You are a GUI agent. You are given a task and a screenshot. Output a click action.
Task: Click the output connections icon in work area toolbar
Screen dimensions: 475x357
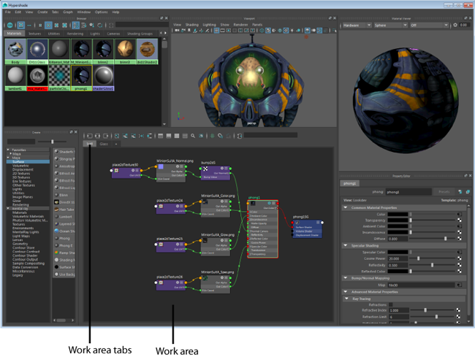click(x=105, y=136)
